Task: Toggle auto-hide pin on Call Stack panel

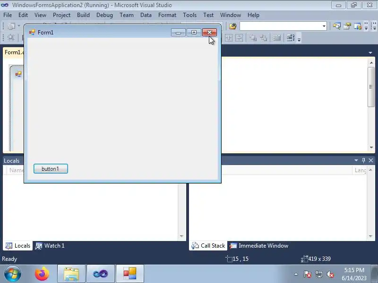Action: point(363,160)
